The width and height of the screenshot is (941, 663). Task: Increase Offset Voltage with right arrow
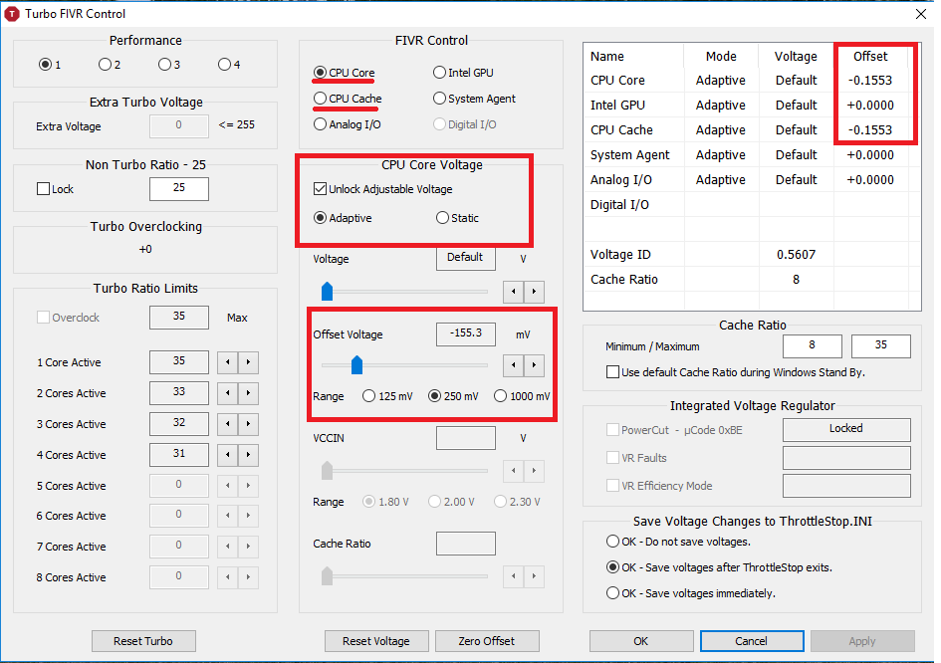coord(534,365)
